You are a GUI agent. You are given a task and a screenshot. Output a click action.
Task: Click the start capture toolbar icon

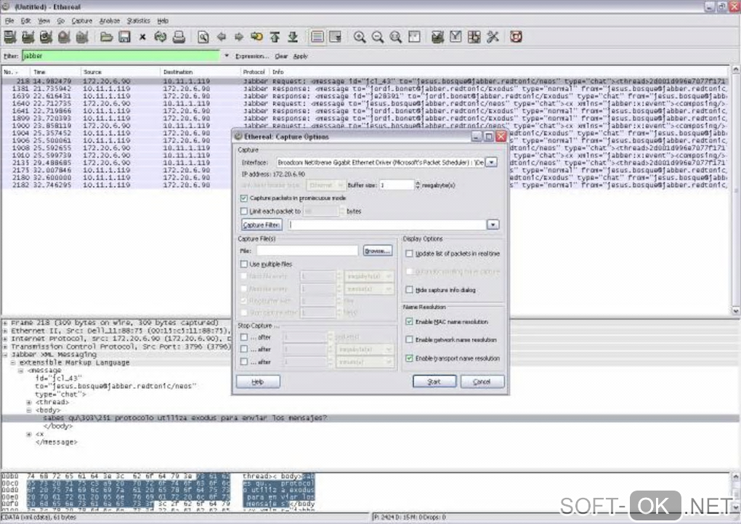pos(46,37)
